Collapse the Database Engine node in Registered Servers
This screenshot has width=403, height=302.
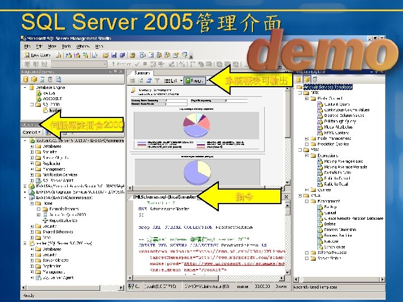(25, 88)
